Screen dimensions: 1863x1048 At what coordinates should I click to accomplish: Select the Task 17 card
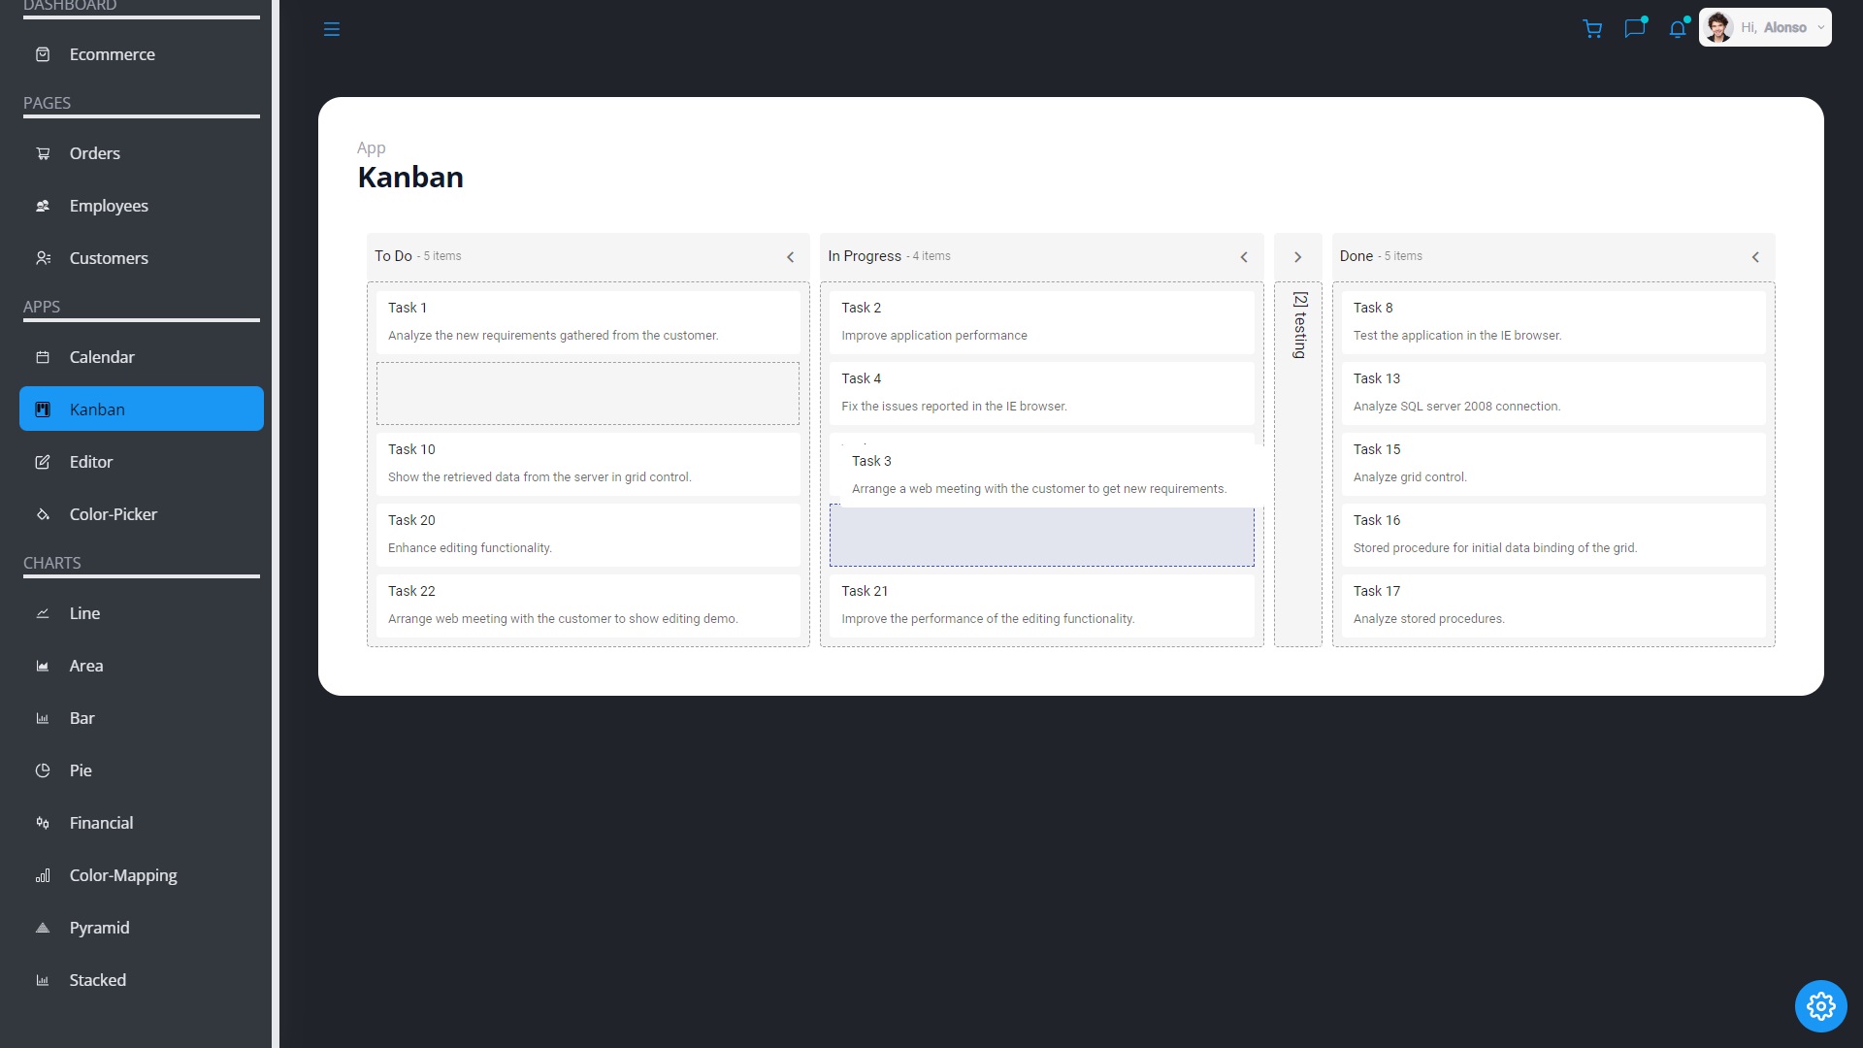(x=1552, y=605)
